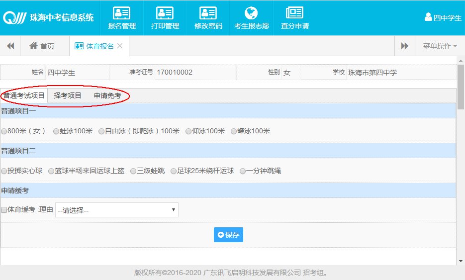Select the 800米（女）radio option
Viewport: 465px width, 280px height.
(x=4, y=131)
